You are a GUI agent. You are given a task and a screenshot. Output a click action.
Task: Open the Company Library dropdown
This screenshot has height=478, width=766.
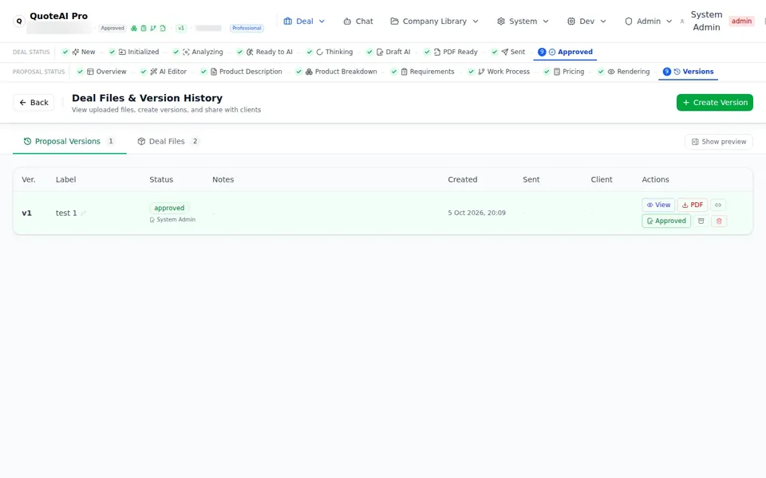pos(434,22)
